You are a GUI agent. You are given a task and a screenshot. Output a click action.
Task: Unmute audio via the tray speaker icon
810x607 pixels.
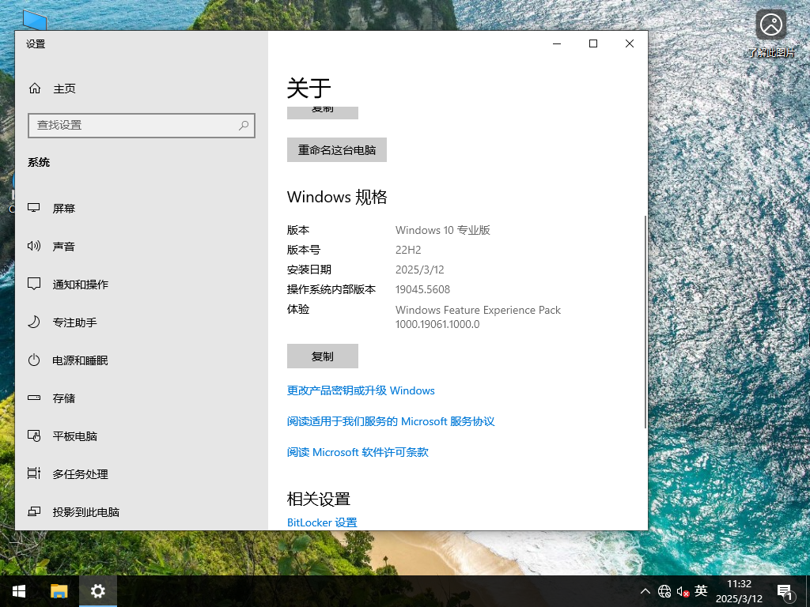tap(682, 590)
